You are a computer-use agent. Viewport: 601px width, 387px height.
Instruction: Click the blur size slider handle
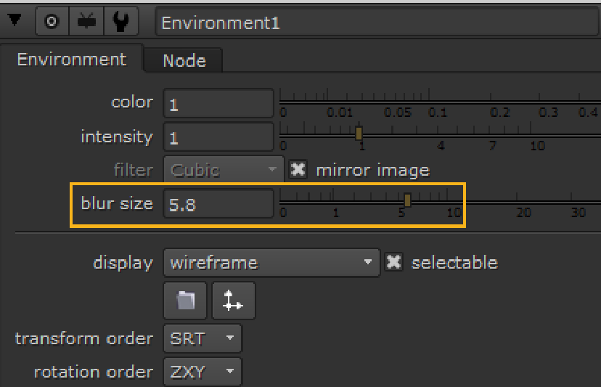click(407, 200)
